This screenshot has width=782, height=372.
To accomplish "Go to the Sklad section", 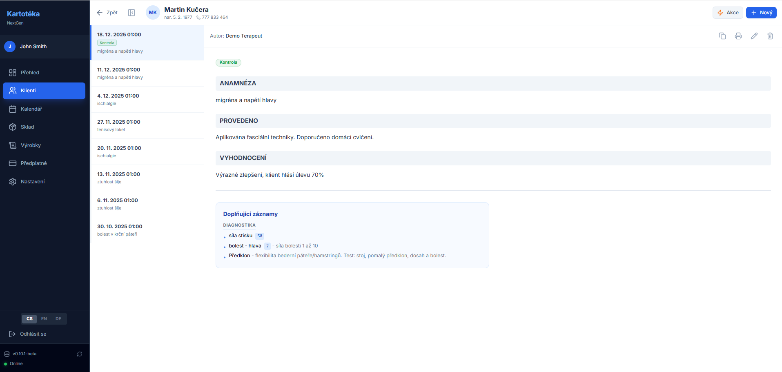I will click(44, 127).
